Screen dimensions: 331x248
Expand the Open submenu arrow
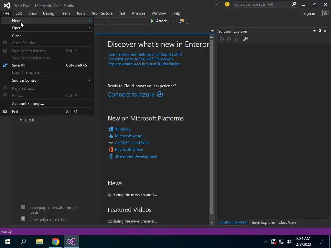[x=89, y=28]
